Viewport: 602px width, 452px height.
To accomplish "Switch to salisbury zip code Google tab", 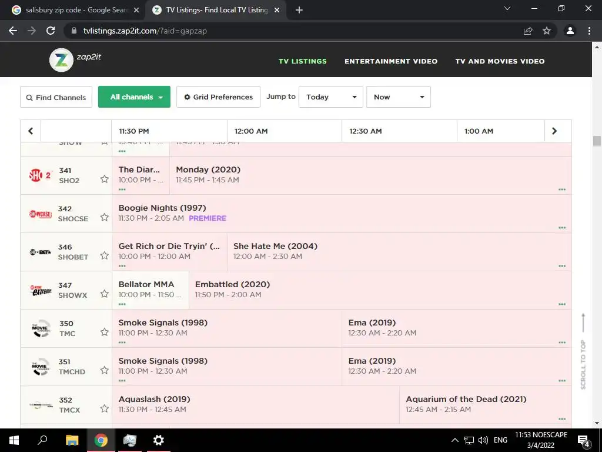I will 75,10.
